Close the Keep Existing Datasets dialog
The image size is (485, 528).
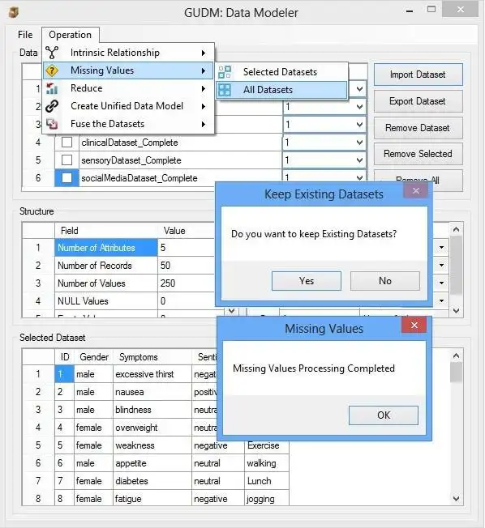416,191
